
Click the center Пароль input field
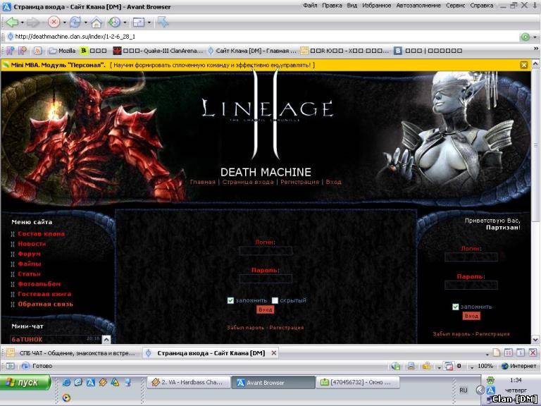[266, 278]
